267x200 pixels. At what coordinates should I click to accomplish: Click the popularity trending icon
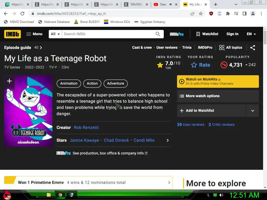[x=224, y=65]
